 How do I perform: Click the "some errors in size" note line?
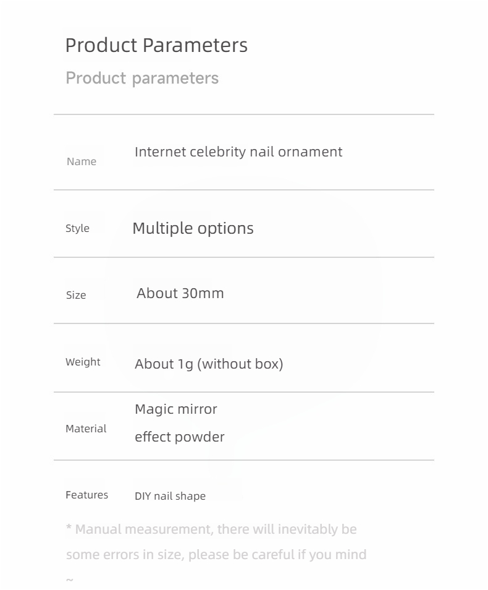point(216,555)
